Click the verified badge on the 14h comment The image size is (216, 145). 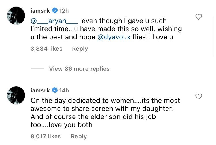(x=55, y=90)
